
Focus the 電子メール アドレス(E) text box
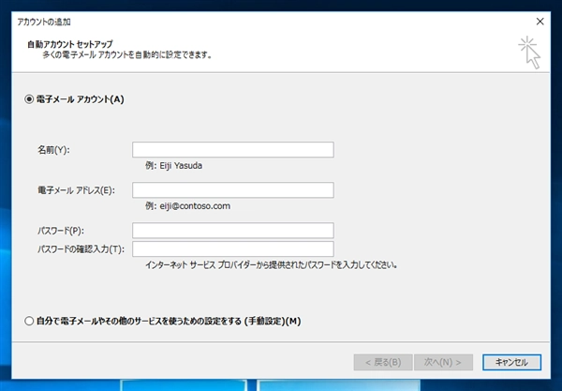pos(233,190)
